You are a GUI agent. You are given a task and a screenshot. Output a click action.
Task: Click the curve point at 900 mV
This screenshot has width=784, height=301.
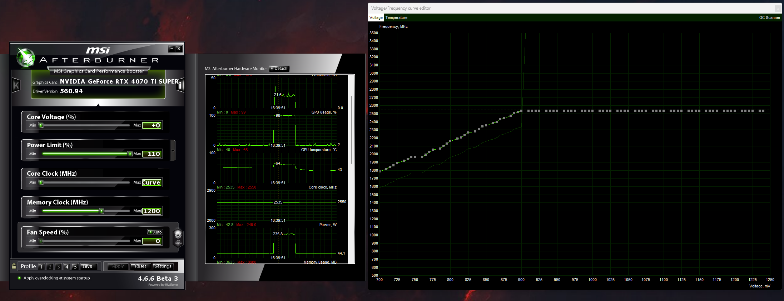[x=521, y=111]
